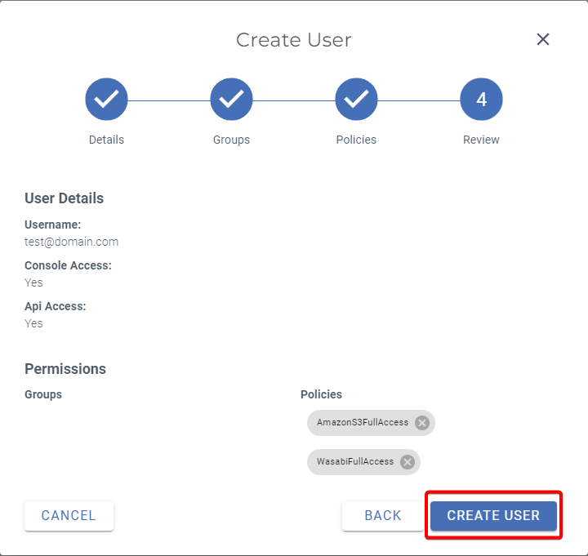The image size is (588, 556).
Task: Click the WasabiFullAccess chip label
Action: tap(354, 462)
